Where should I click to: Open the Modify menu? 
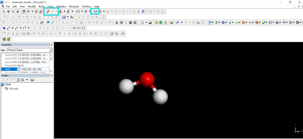click(x=32, y=6)
